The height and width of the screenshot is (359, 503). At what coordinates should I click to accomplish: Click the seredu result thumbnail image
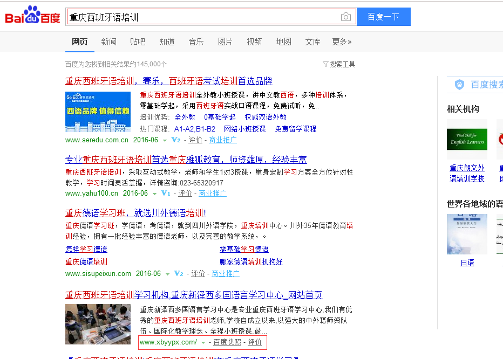point(98,112)
